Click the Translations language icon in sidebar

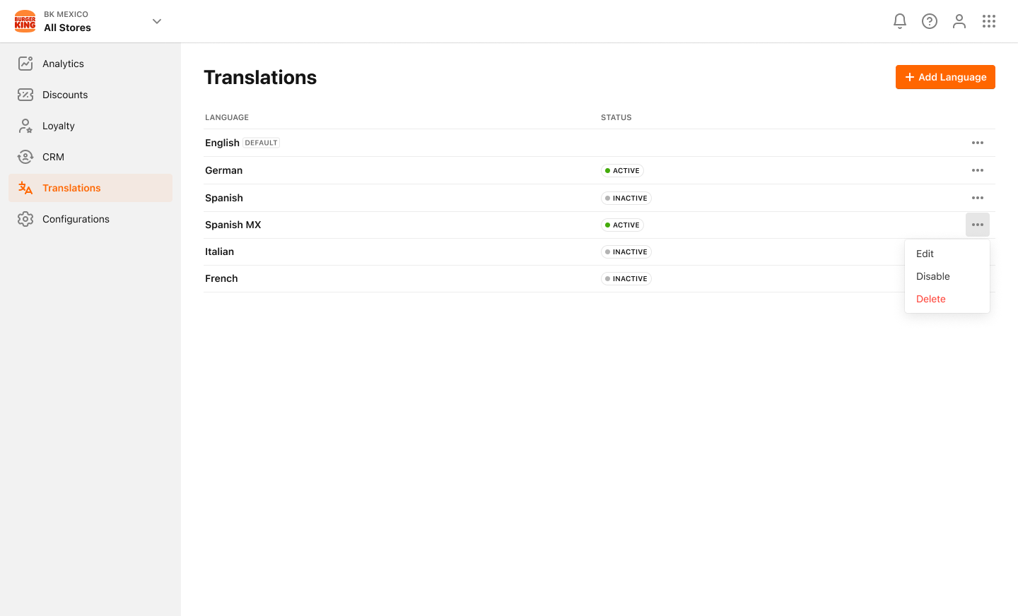[25, 188]
